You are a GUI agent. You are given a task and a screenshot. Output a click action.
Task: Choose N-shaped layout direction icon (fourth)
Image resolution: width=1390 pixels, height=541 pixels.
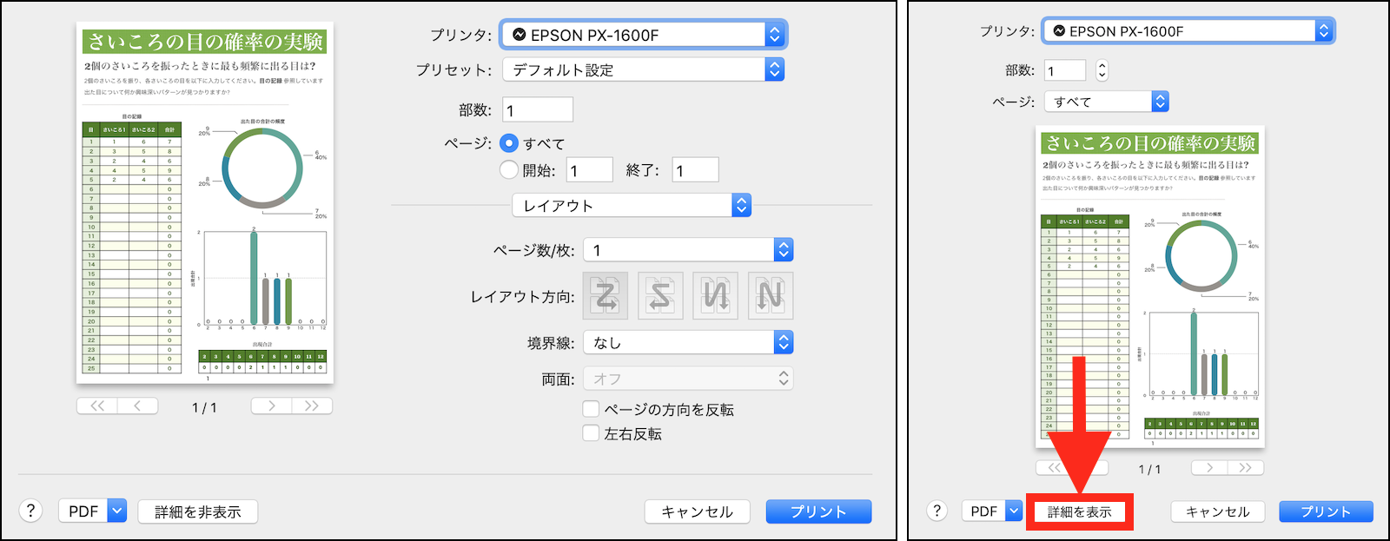pyautogui.click(x=770, y=296)
